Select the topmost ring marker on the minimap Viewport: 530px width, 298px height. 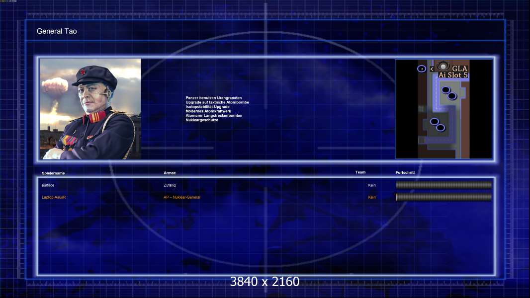(446, 90)
